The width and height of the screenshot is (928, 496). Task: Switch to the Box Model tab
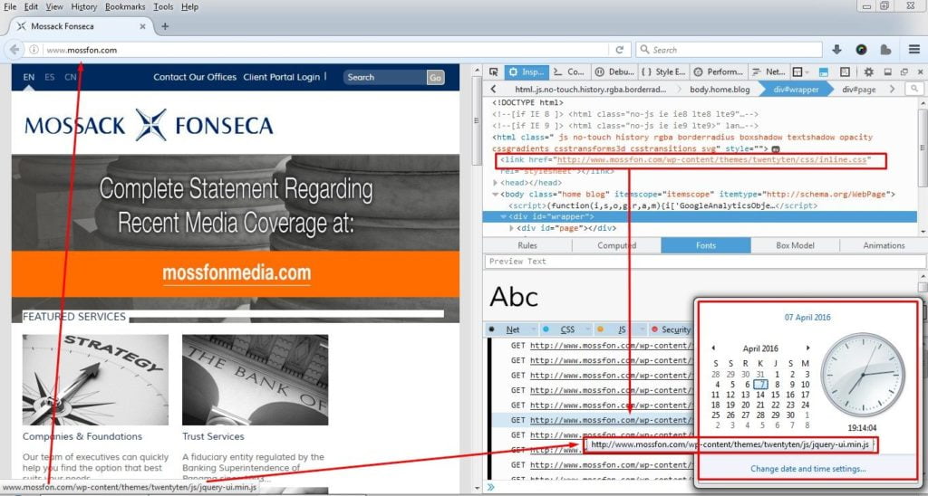point(795,245)
